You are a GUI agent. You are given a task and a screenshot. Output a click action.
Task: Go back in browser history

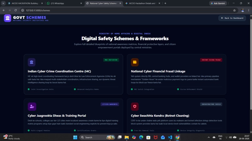point(4,10)
